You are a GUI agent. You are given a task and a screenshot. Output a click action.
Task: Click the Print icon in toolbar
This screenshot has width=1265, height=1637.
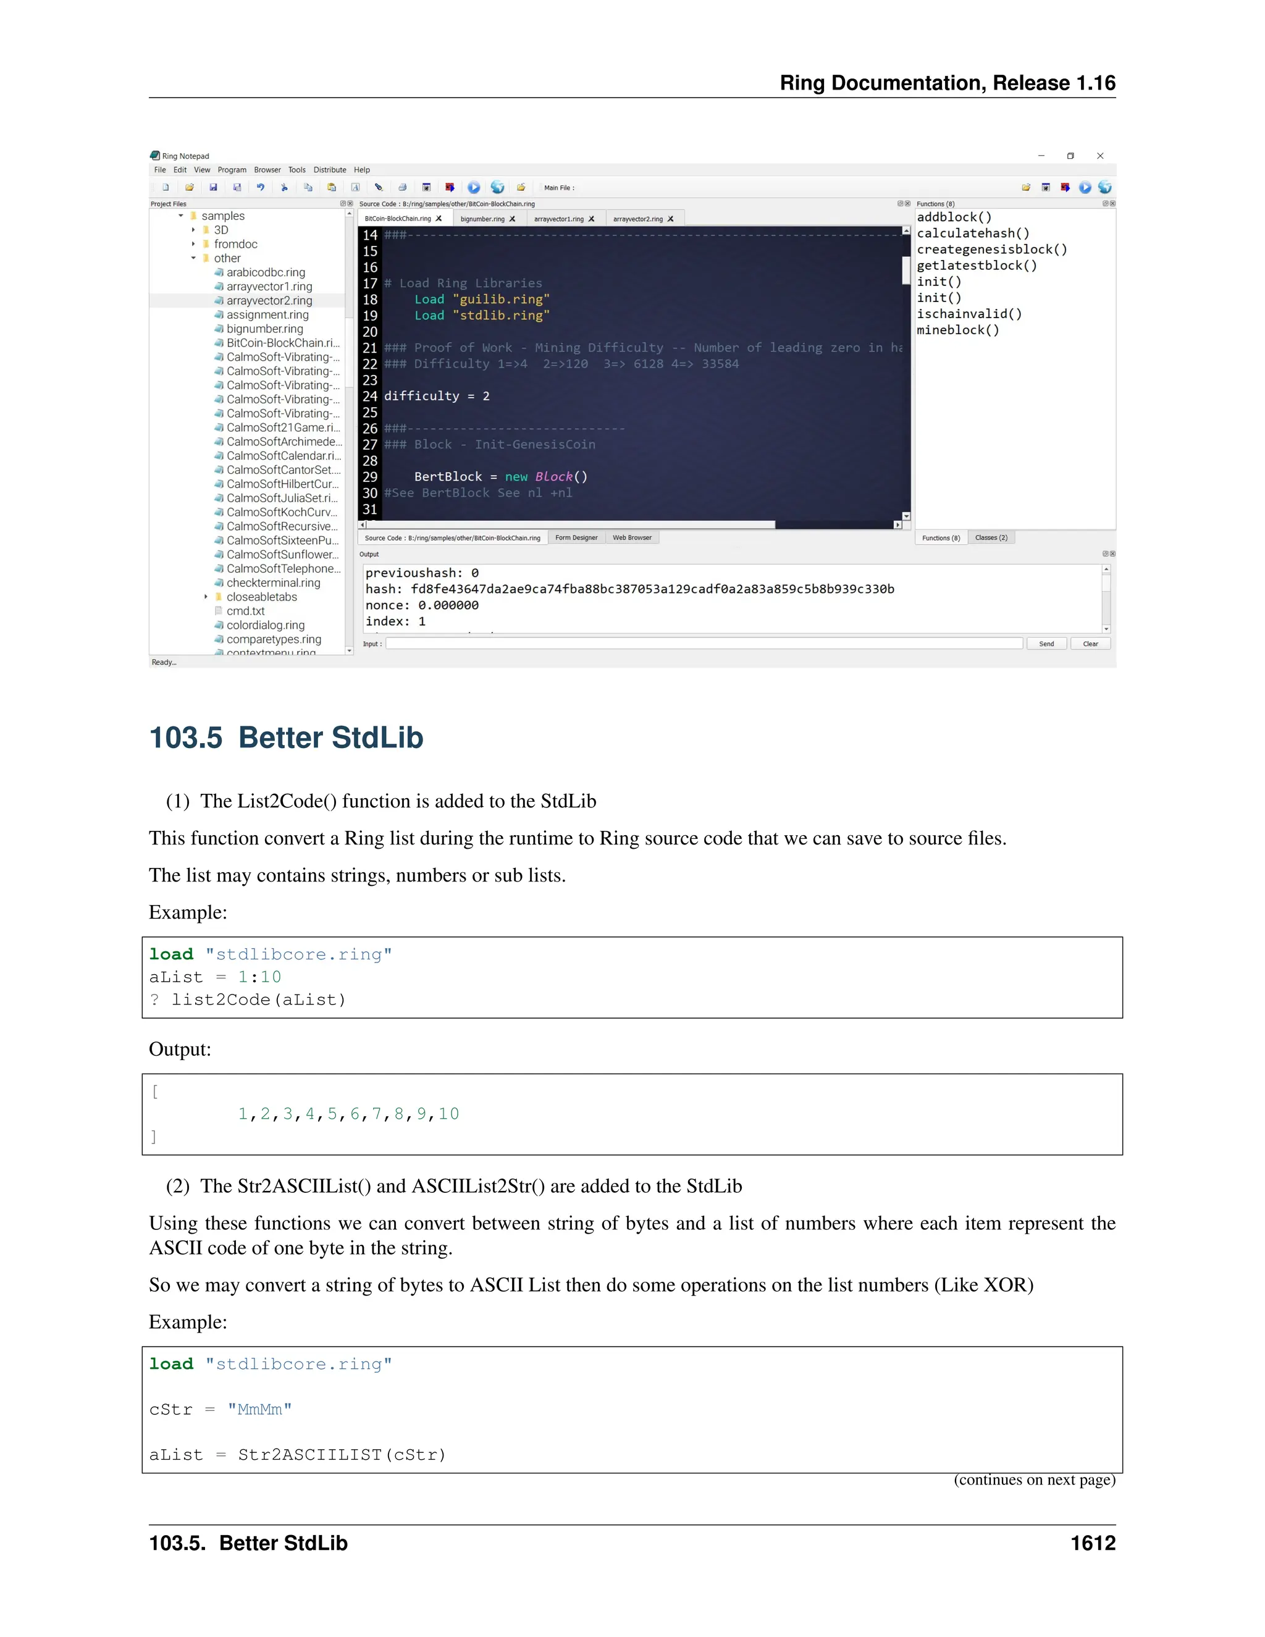403,187
